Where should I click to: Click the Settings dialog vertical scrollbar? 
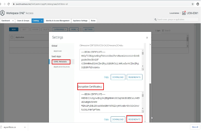(x=150, y=99)
